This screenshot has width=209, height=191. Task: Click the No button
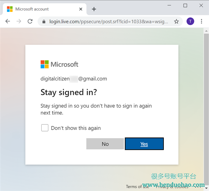(105, 144)
